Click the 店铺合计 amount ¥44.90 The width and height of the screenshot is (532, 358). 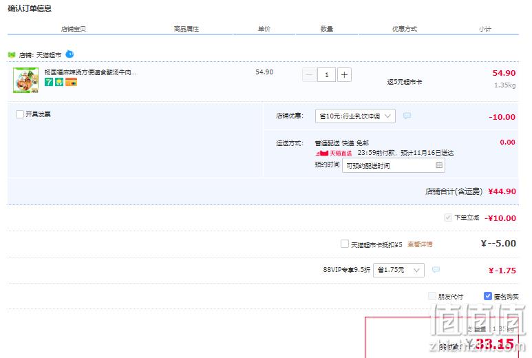[x=502, y=191]
